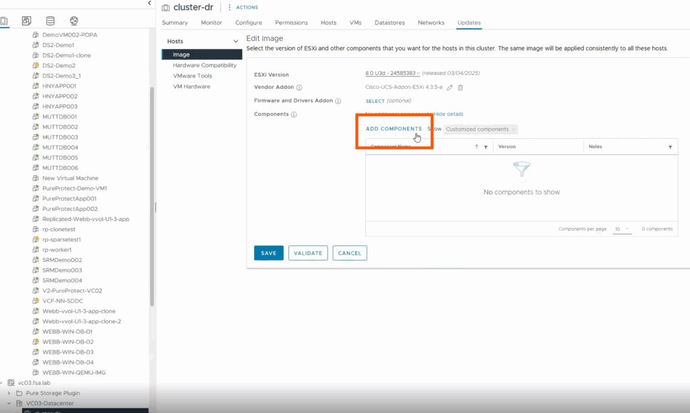The width and height of the screenshot is (690, 413).
Task: Switch to the Configure tab
Action: tap(249, 23)
